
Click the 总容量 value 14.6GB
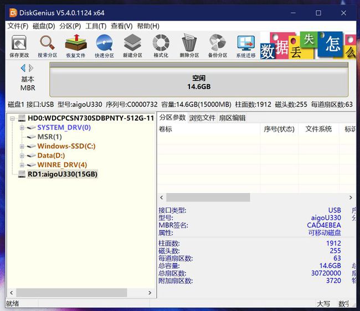tap(330, 266)
